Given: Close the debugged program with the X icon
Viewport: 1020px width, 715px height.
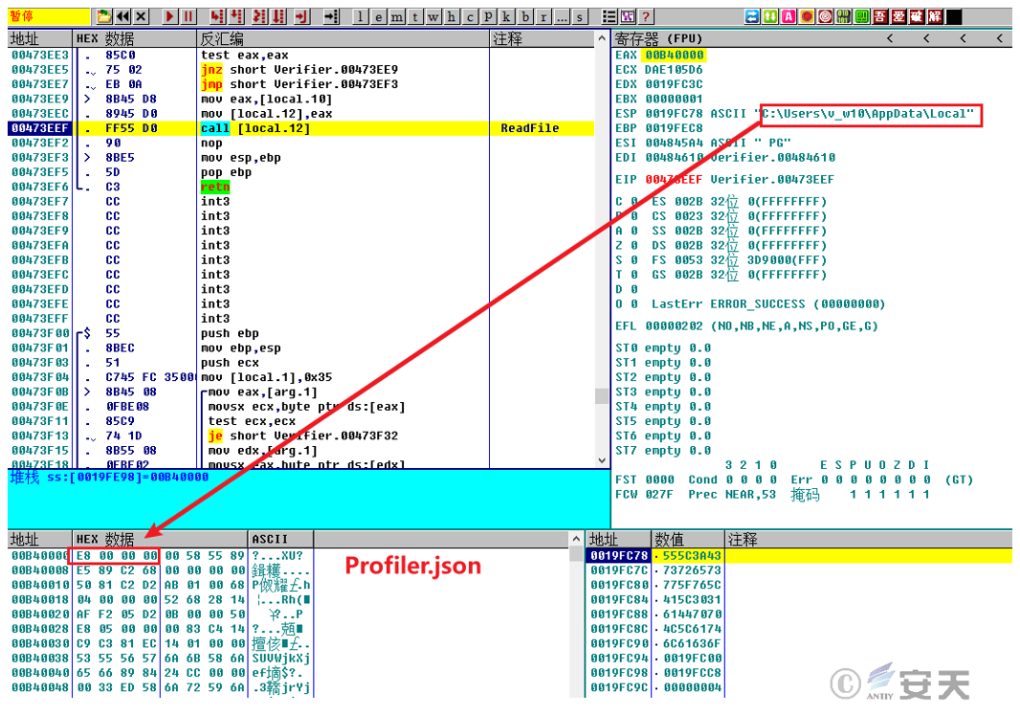Looking at the screenshot, I should pos(142,16).
